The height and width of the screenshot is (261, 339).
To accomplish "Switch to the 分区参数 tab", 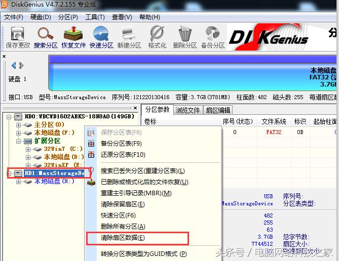I will pyautogui.click(x=157, y=110).
